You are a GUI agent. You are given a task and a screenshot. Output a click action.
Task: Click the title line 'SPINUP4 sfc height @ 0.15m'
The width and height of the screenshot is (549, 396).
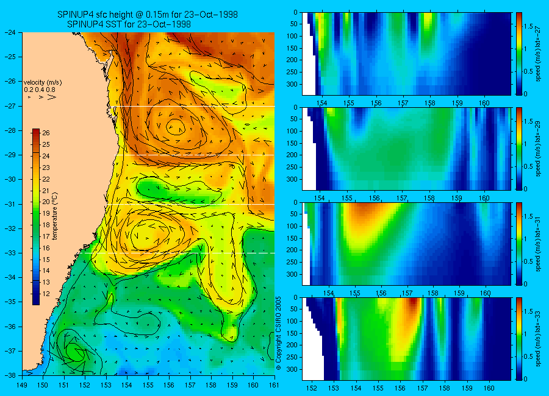tap(148, 15)
